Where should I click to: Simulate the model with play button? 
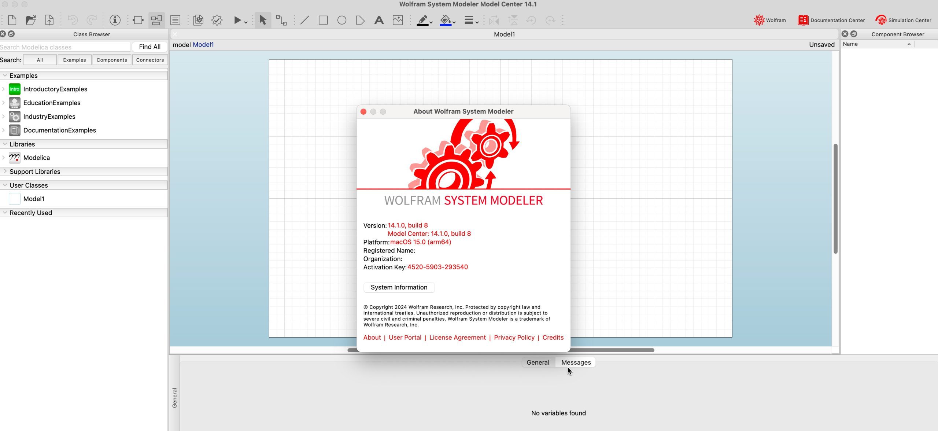pos(237,20)
